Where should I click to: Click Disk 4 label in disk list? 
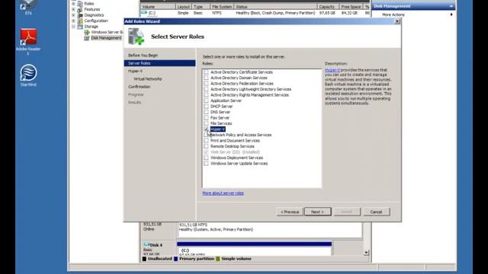156,245
